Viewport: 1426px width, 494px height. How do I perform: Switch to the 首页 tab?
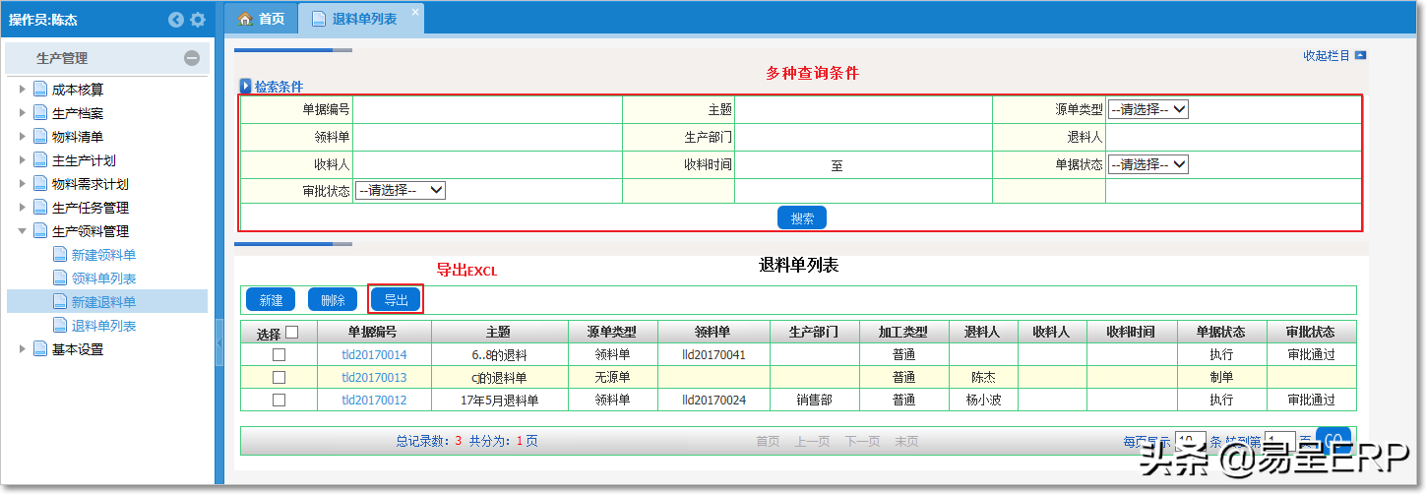click(x=262, y=19)
